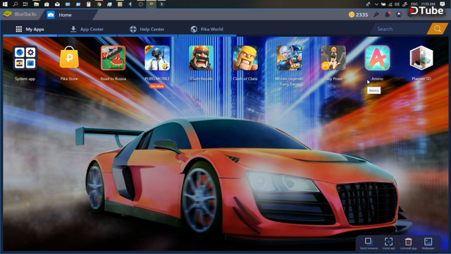Viewport: 451px width, 254px height.
Task: Open File Explorer from the taskbar
Action: [x=36, y=4]
